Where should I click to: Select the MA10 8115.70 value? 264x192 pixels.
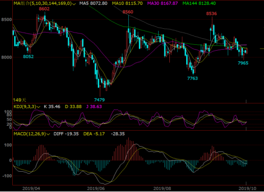pos(127,3)
